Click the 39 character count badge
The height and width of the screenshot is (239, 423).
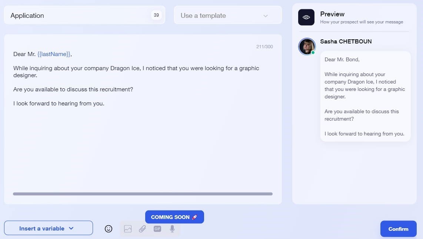point(156,15)
